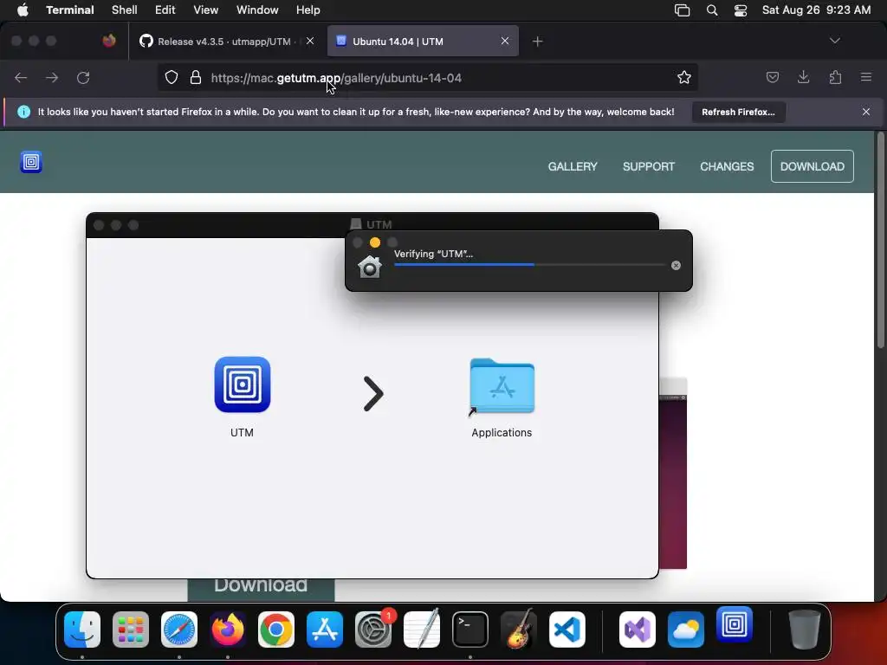Image resolution: width=887 pixels, height=665 pixels.
Task: Open Finder from the dock
Action: coord(82,629)
